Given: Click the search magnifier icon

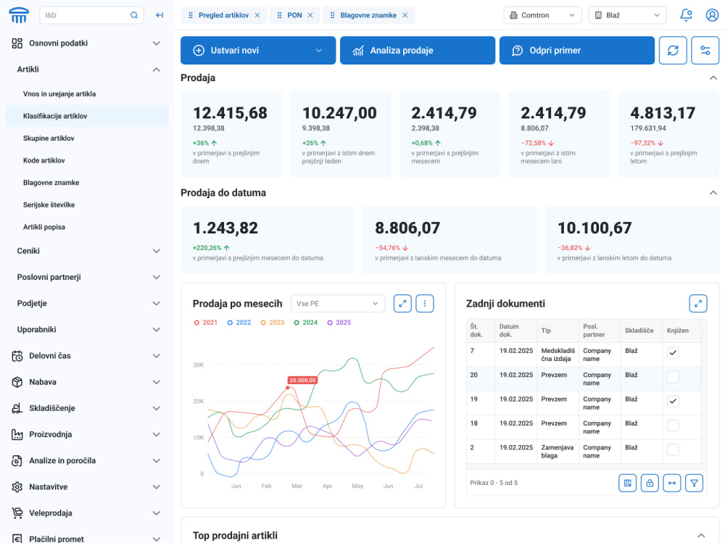Looking at the screenshot, I should click(x=134, y=15).
